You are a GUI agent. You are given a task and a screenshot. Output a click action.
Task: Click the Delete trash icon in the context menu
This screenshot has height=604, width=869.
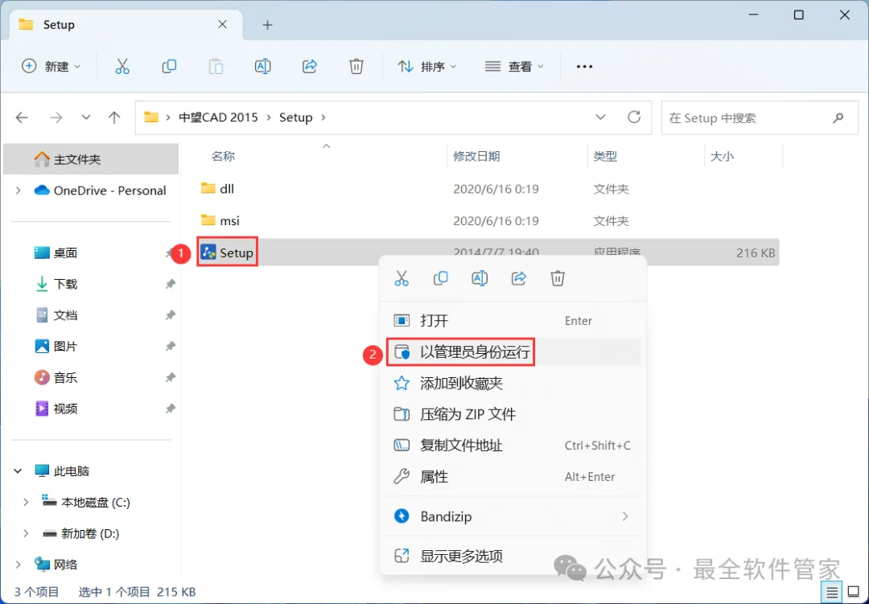click(x=558, y=278)
